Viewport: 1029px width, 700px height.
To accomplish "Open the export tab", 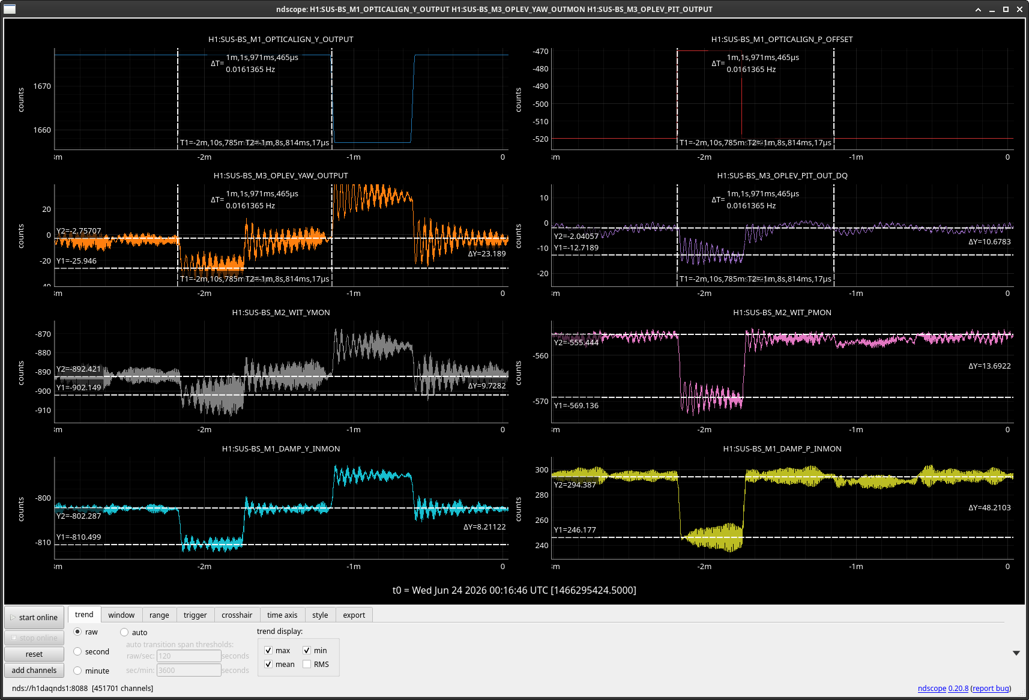I will pos(354,615).
